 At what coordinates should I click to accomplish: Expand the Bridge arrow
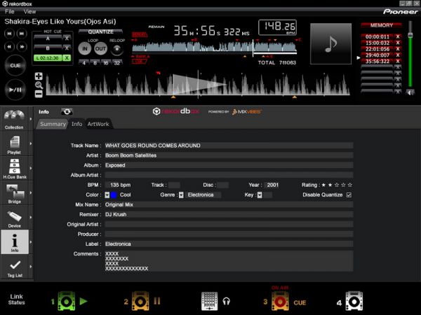(x=31, y=193)
